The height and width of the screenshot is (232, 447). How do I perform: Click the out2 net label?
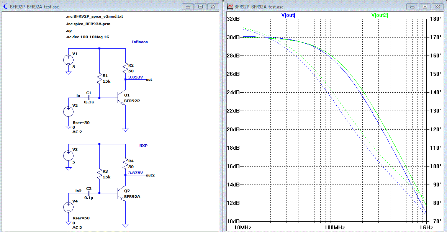click(150, 175)
